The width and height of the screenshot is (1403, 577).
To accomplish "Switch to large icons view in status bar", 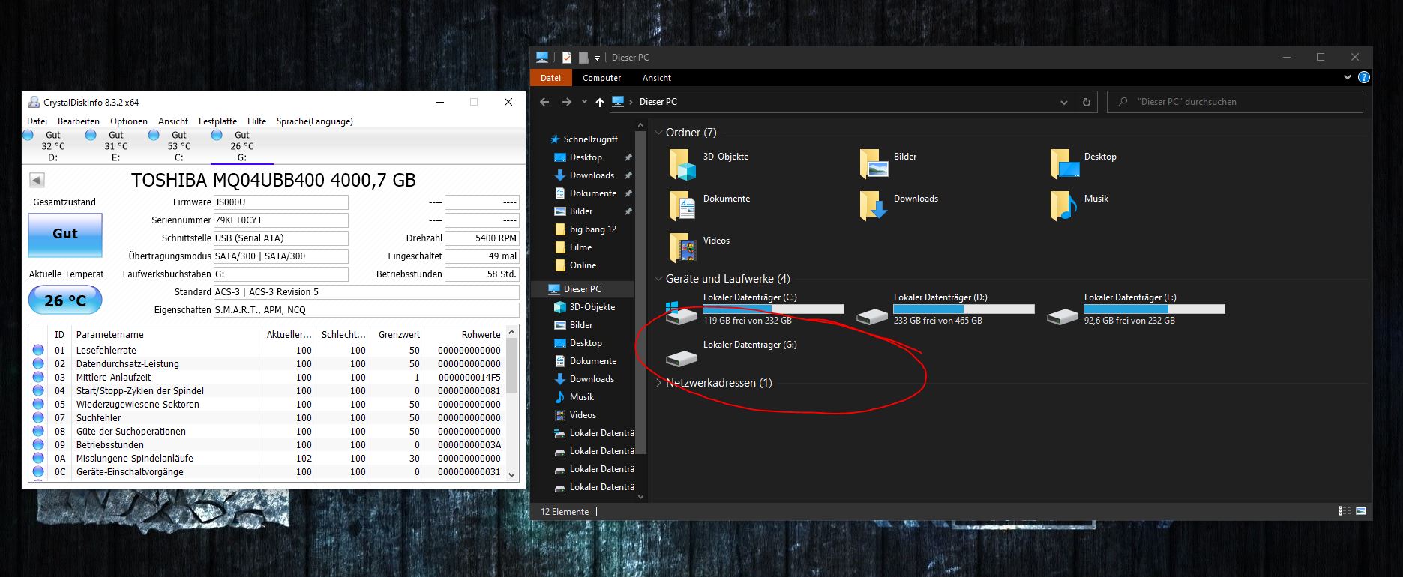I will [x=1361, y=511].
